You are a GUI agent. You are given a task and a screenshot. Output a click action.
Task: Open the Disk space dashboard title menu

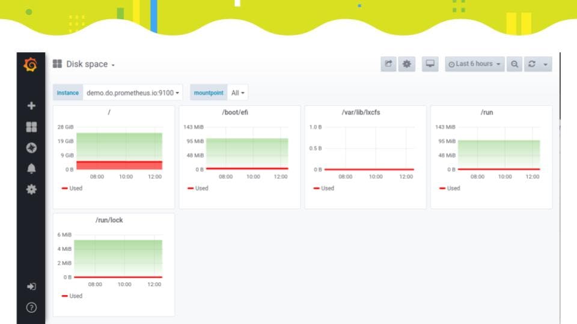tap(90, 64)
